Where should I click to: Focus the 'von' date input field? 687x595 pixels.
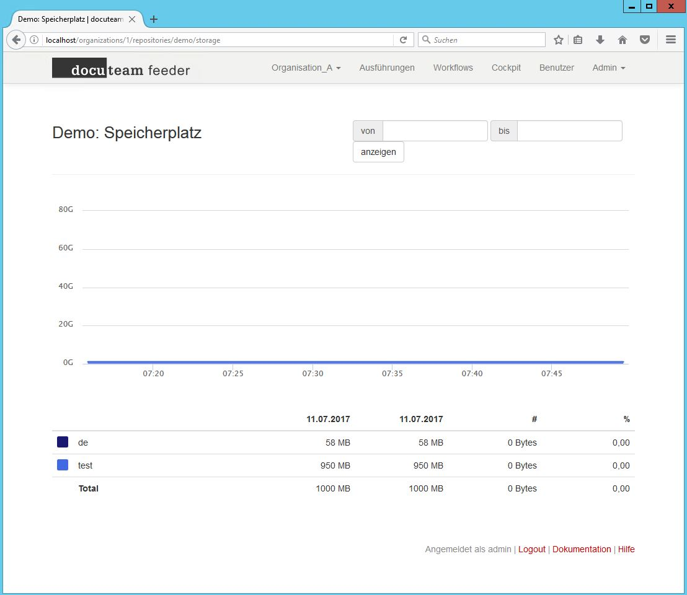pyautogui.click(x=435, y=131)
